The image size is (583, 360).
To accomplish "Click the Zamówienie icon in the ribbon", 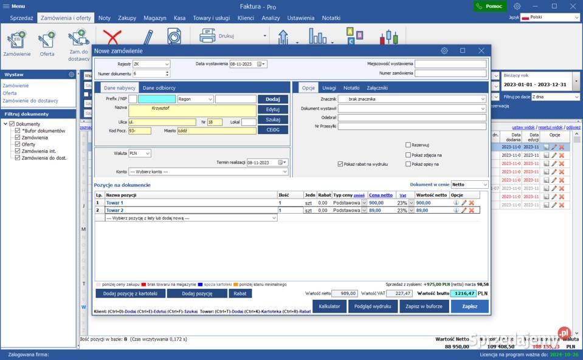I will (x=16, y=40).
